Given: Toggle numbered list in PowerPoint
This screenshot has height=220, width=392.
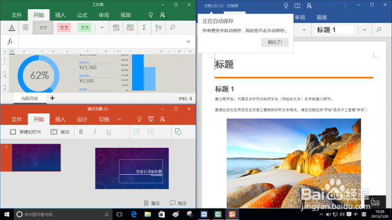Looking at the screenshot, I should click(x=151, y=132).
